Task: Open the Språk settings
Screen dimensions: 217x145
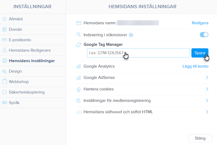Action: coord(33,103)
